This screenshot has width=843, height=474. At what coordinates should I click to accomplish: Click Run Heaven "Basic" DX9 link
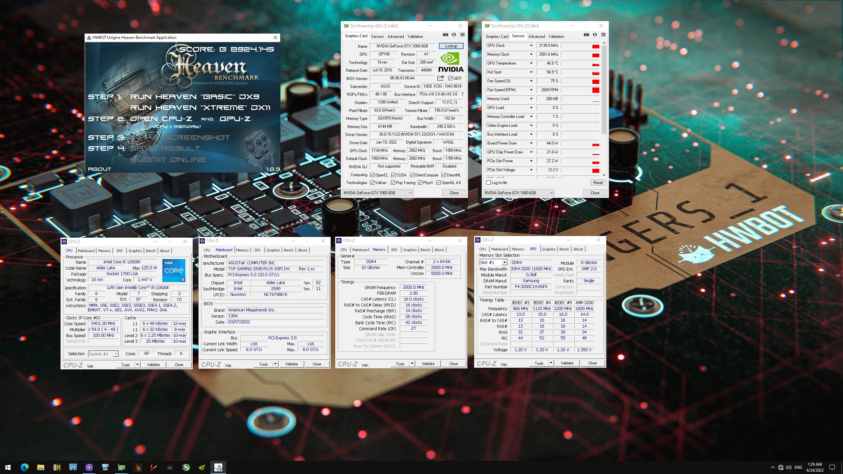(x=195, y=97)
